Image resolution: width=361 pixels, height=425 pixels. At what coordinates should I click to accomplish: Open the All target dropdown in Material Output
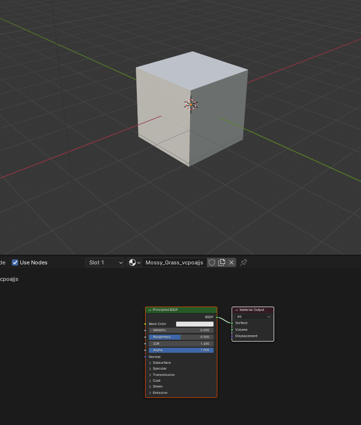(253, 316)
